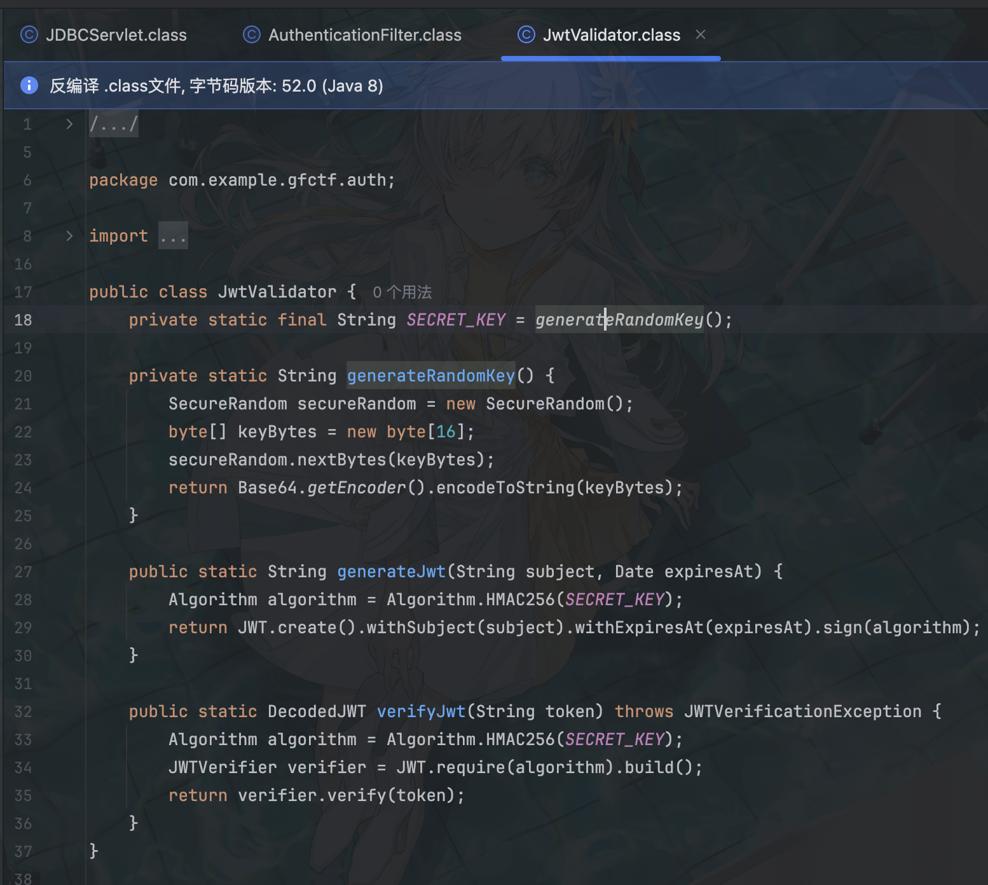Click the JwtValidator class file icon
This screenshot has width=988, height=885.
526,35
